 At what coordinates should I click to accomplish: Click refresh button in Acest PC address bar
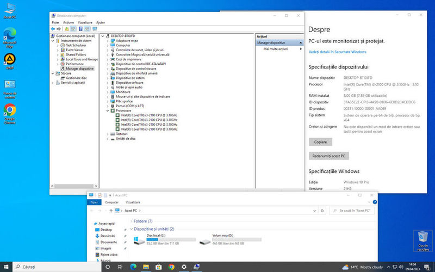322,211
